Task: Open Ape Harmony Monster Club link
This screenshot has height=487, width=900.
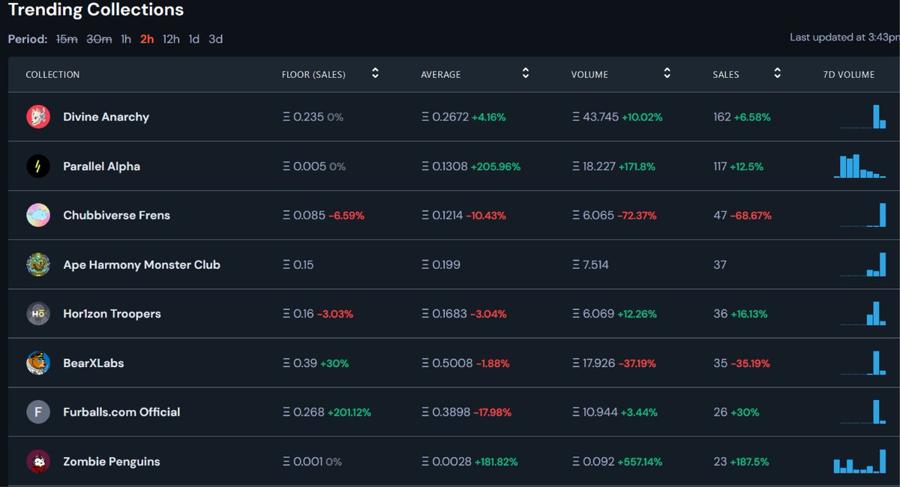Action: [142, 264]
